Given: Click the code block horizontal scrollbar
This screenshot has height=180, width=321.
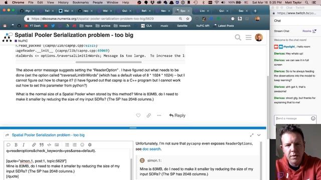Looking at the screenshot, I should coord(108,62).
